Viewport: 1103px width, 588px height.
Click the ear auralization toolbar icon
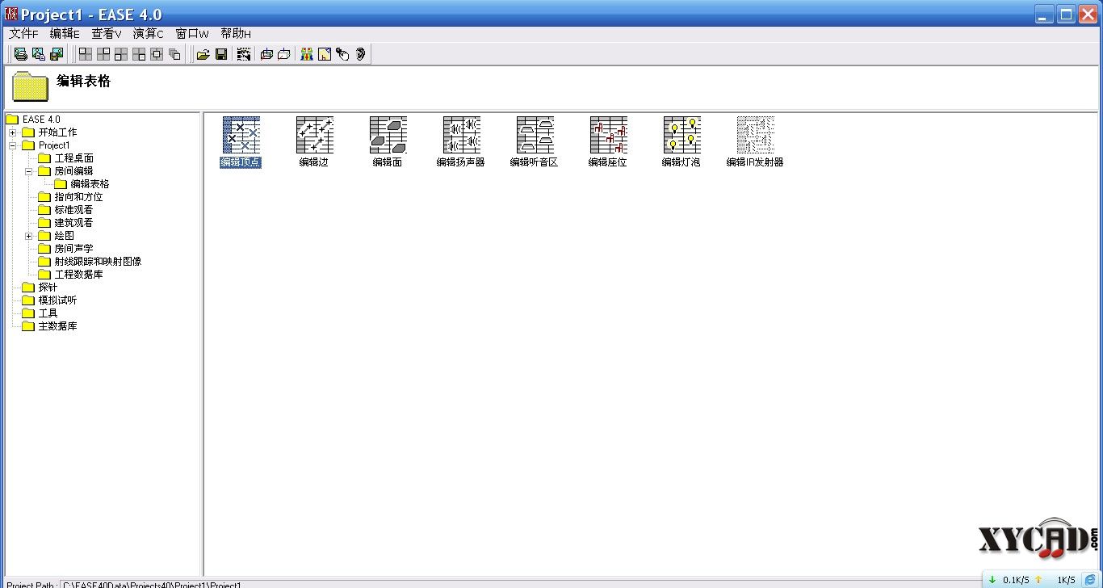click(360, 54)
